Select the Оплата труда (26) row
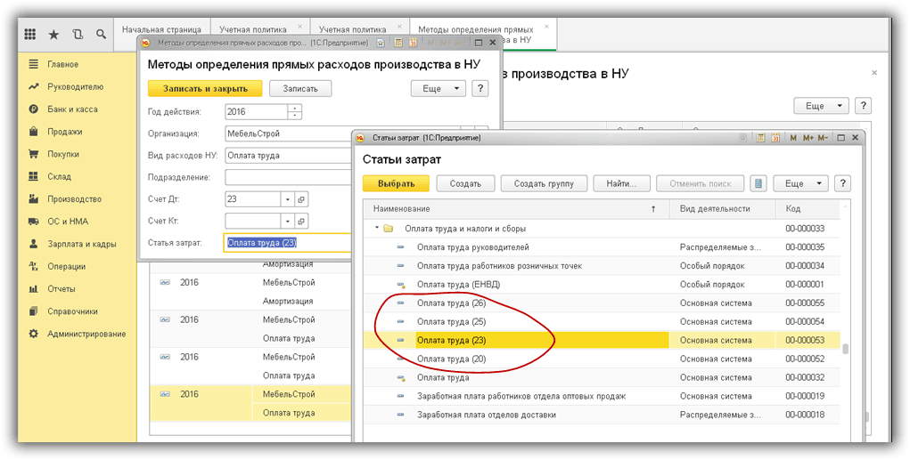This screenshot has width=910, height=460. 603,303
